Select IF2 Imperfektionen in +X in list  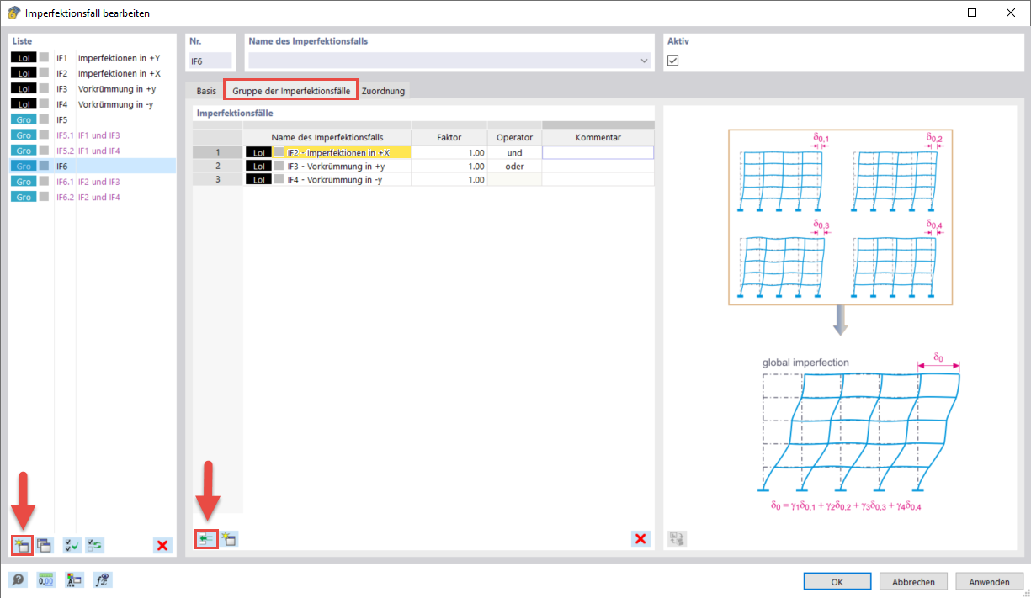[x=93, y=74]
